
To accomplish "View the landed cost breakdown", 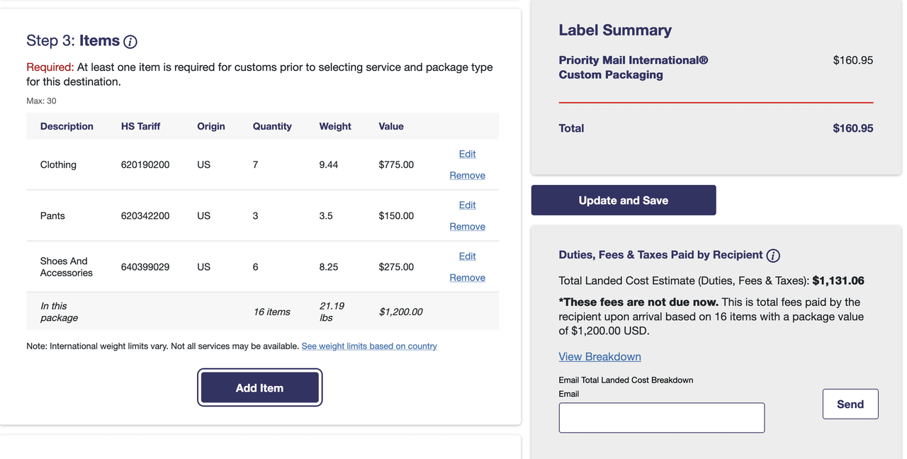I will [599, 357].
